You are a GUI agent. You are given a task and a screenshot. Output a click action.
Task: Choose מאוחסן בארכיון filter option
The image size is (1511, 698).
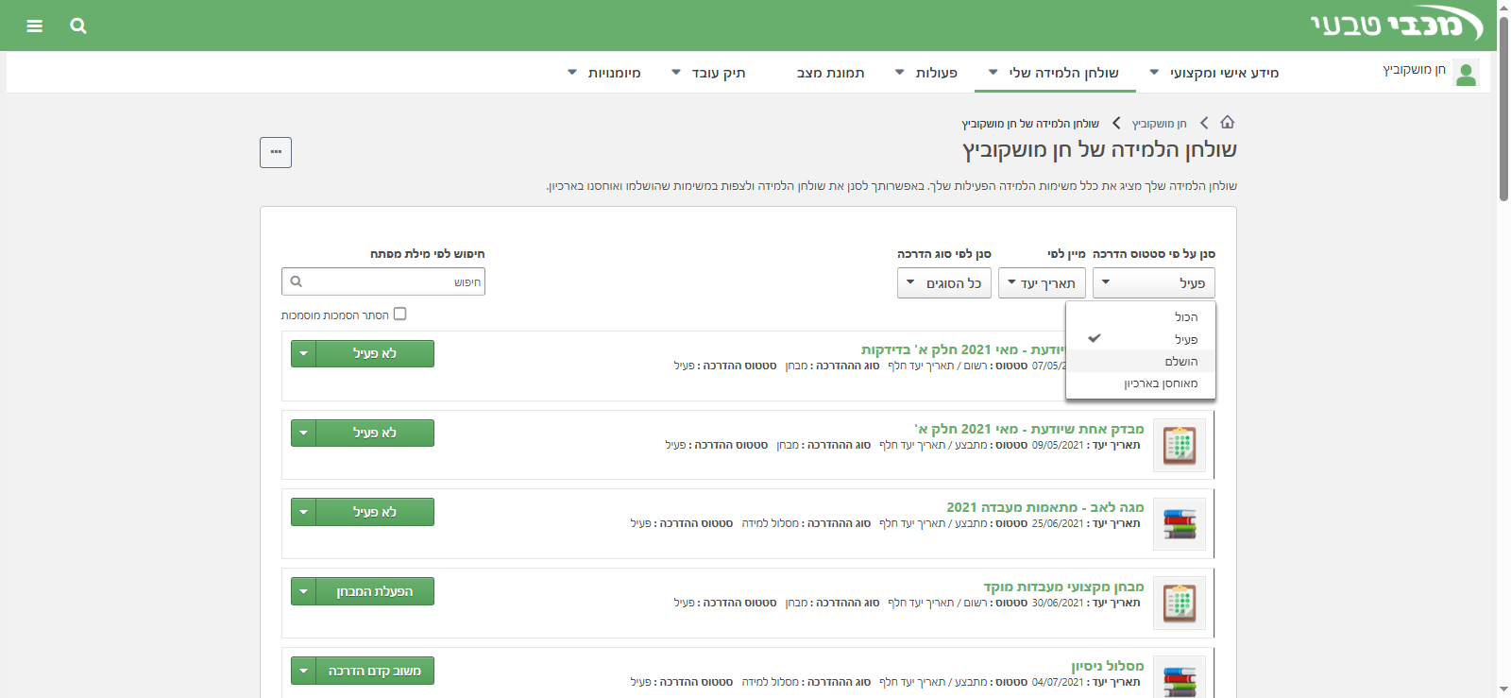1161,383
